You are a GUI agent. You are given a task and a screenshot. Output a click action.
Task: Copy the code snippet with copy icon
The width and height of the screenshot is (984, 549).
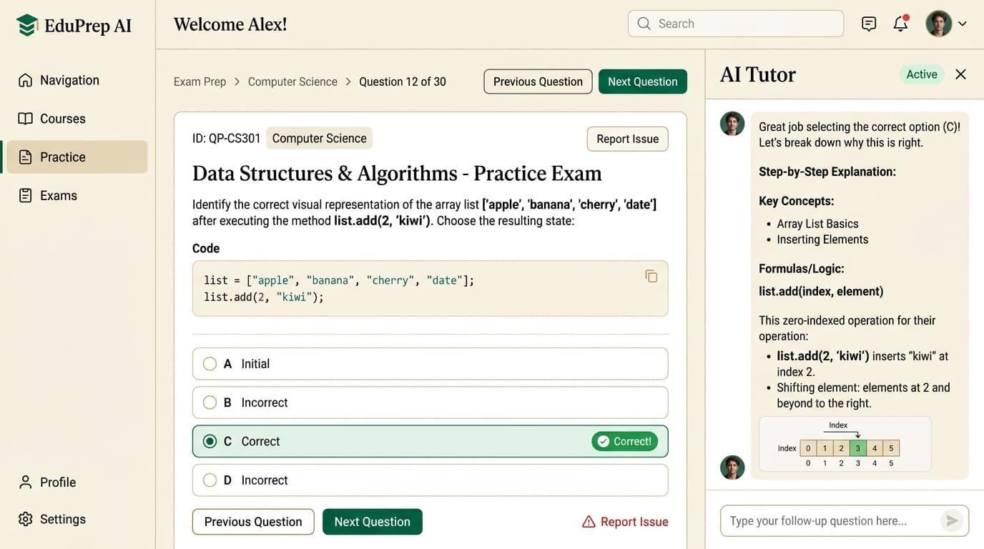click(651, 276)
